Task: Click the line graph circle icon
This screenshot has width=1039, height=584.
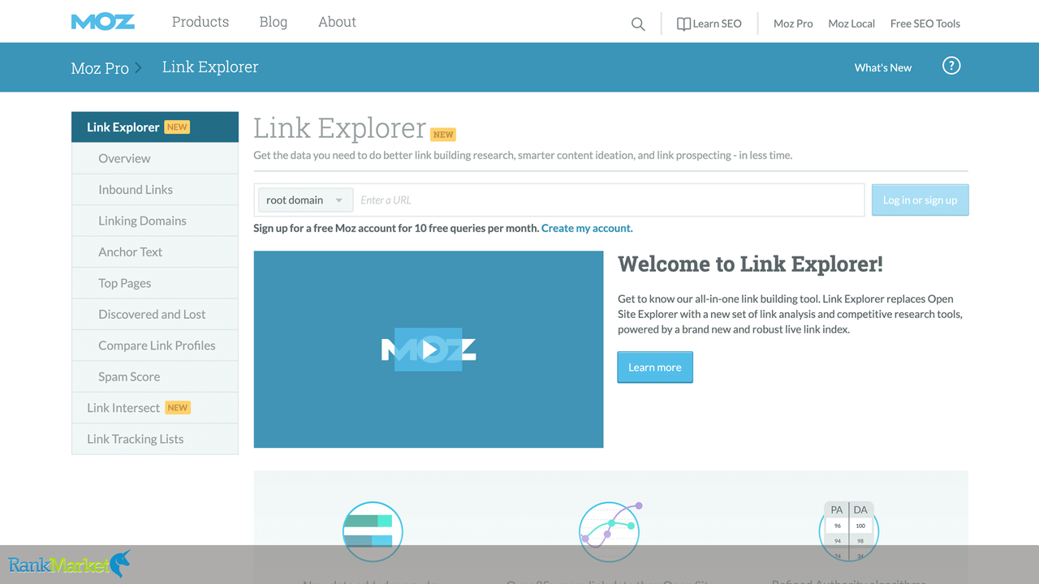Action: tap(610, 531)
